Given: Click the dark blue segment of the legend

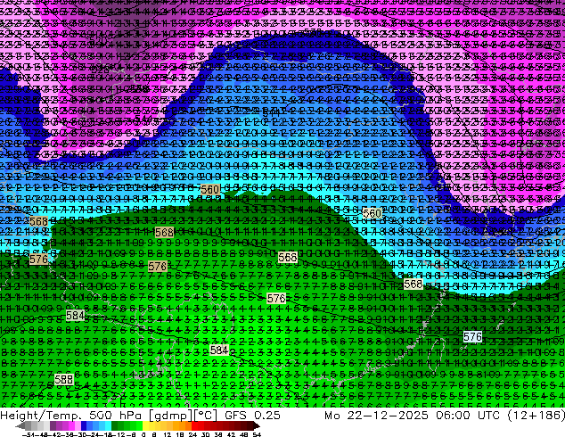Looking at the screenshot, I should 84,425.
